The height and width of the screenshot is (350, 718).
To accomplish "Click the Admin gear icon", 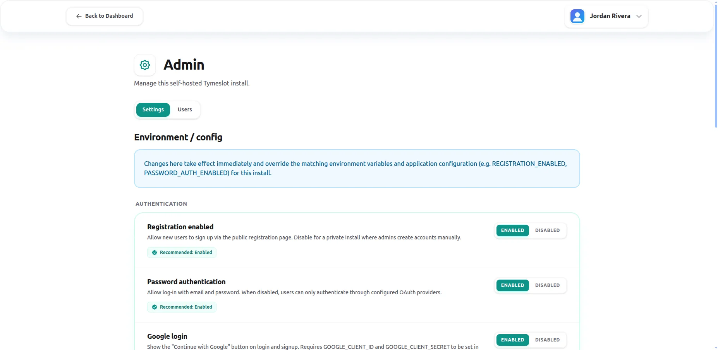I will pos(145,65).
